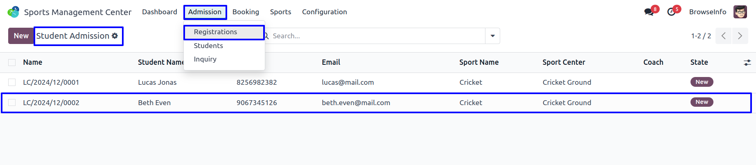Open the Student Admission gear settings
Screen dimensions: 756x165
pyautogui.click(x=115, y=36)
